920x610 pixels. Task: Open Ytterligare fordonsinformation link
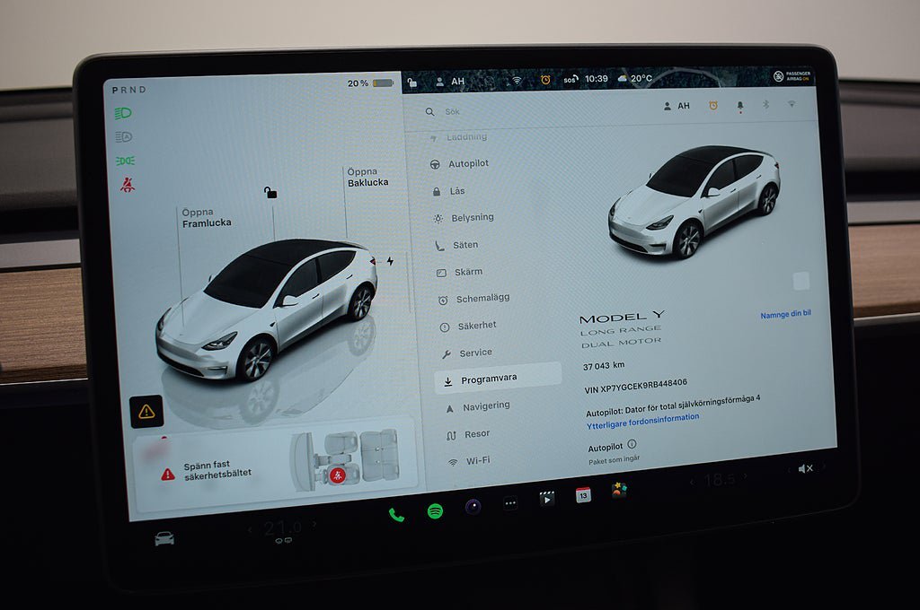(642, 417)
